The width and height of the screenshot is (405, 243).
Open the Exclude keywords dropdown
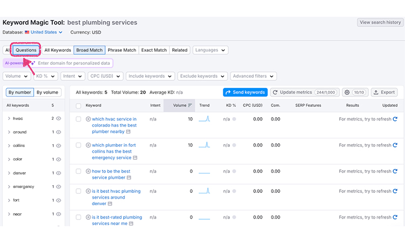click(x=202, y=76)
